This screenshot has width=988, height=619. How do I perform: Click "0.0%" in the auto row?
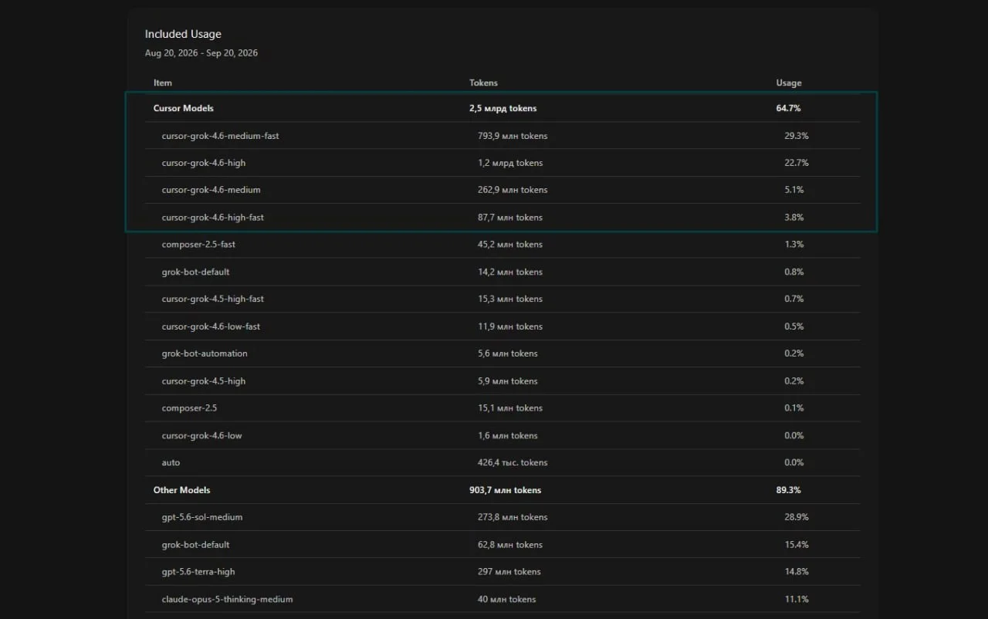coord(794,463)
